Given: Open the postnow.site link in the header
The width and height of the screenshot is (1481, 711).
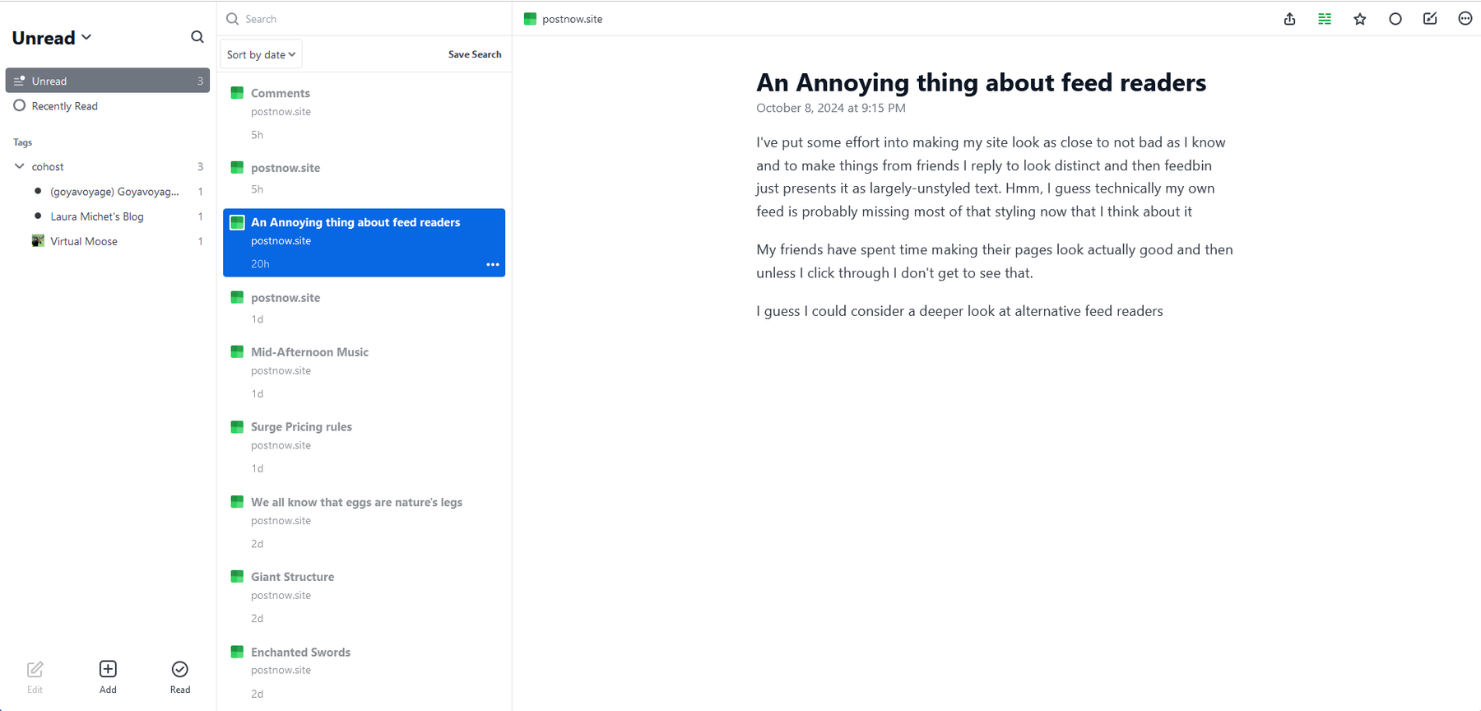Looking at the screenshot, I should point(572,19).
